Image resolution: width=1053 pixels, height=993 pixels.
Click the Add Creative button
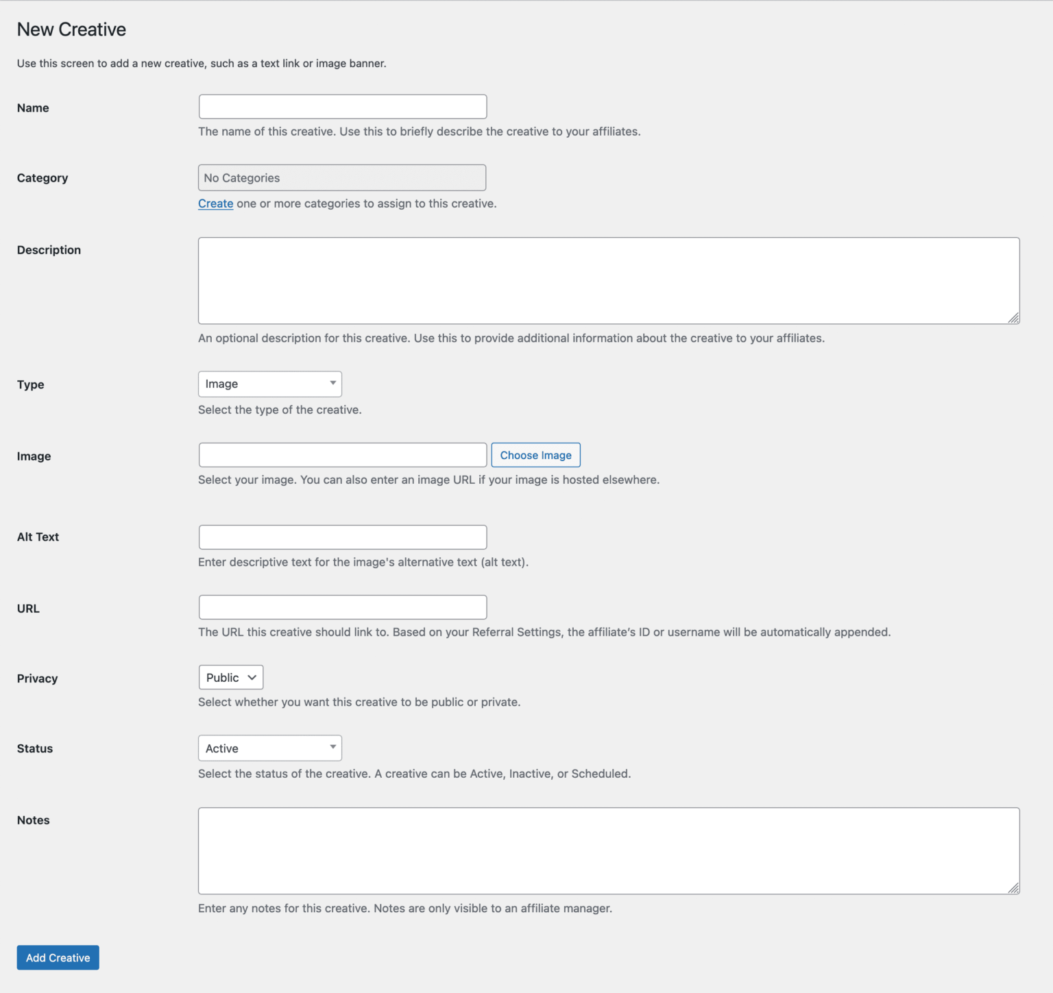click(58, 957)
